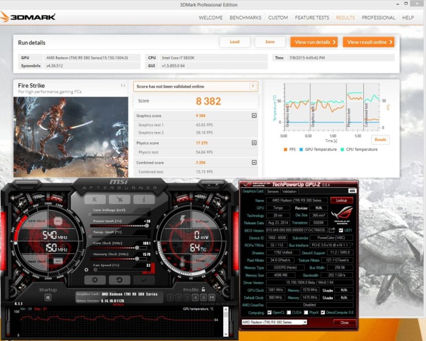Image resolution: width=426 pixels, height=341 pixels.
Task: Click the Load button in Run details
Action: (235, 42)
